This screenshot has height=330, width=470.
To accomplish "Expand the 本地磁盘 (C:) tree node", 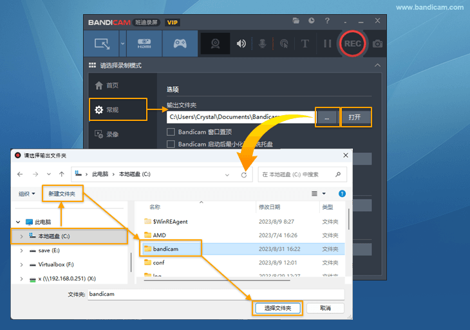I will pos(21,236).
